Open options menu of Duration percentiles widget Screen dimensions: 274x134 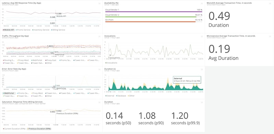[202, 102]
